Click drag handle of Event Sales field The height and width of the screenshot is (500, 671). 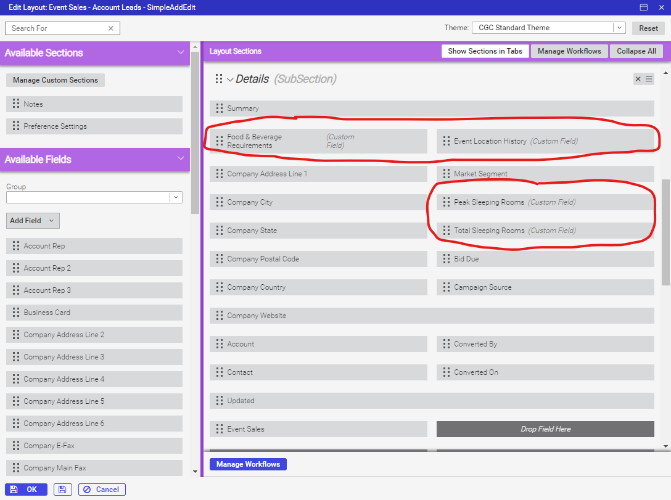pyautogui.click(x=220, y=429)
